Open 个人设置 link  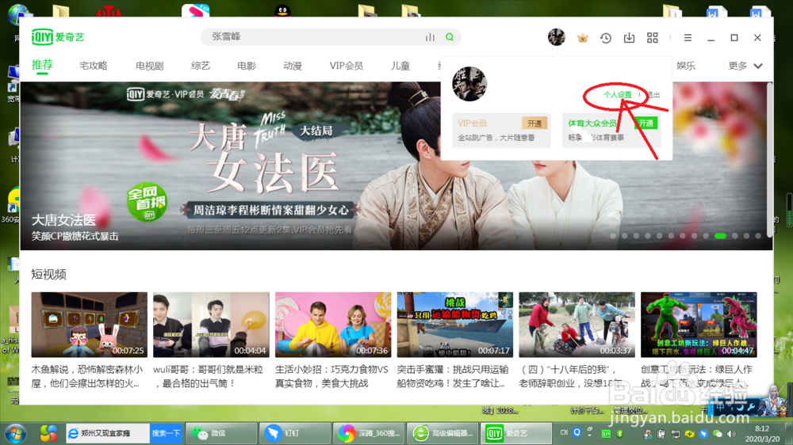tap(617, 95)
